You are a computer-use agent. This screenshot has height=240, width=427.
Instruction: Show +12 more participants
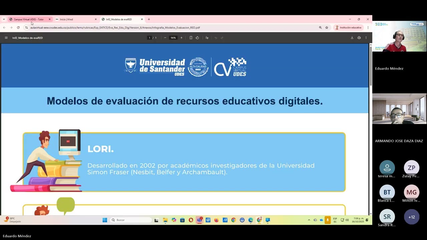(412, 217)
